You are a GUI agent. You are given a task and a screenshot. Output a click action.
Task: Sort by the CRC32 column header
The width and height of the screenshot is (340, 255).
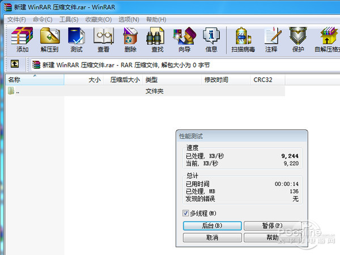pos(268,80)
